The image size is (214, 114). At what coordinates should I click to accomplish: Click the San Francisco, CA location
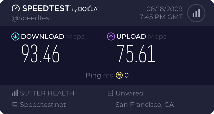(145, 105)
